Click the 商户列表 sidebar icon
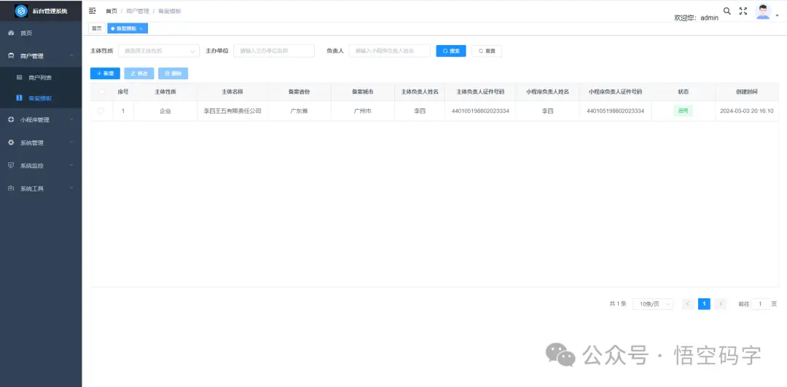Image resolution: width=787 pixels, height=387 pixels. [19, 78]
